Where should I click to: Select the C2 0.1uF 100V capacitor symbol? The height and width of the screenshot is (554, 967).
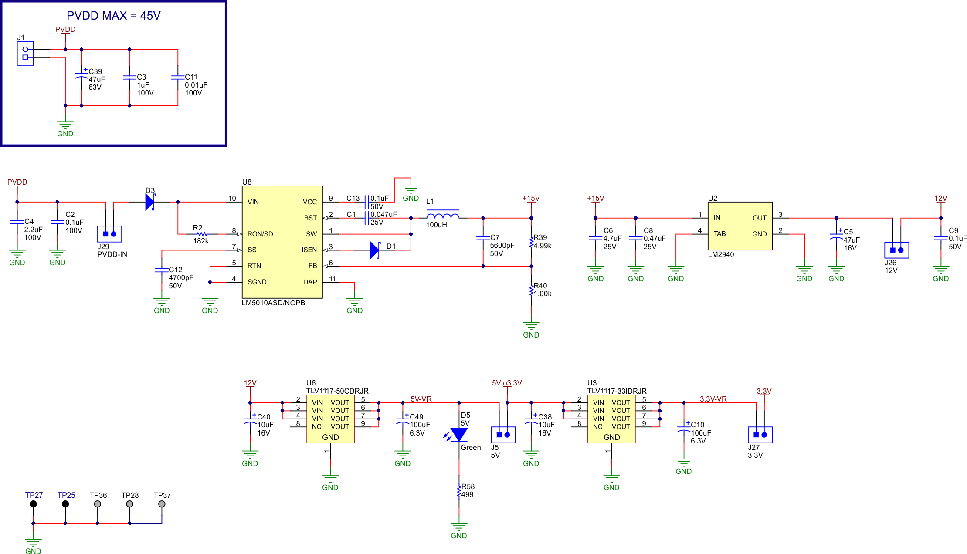(57, 222)
